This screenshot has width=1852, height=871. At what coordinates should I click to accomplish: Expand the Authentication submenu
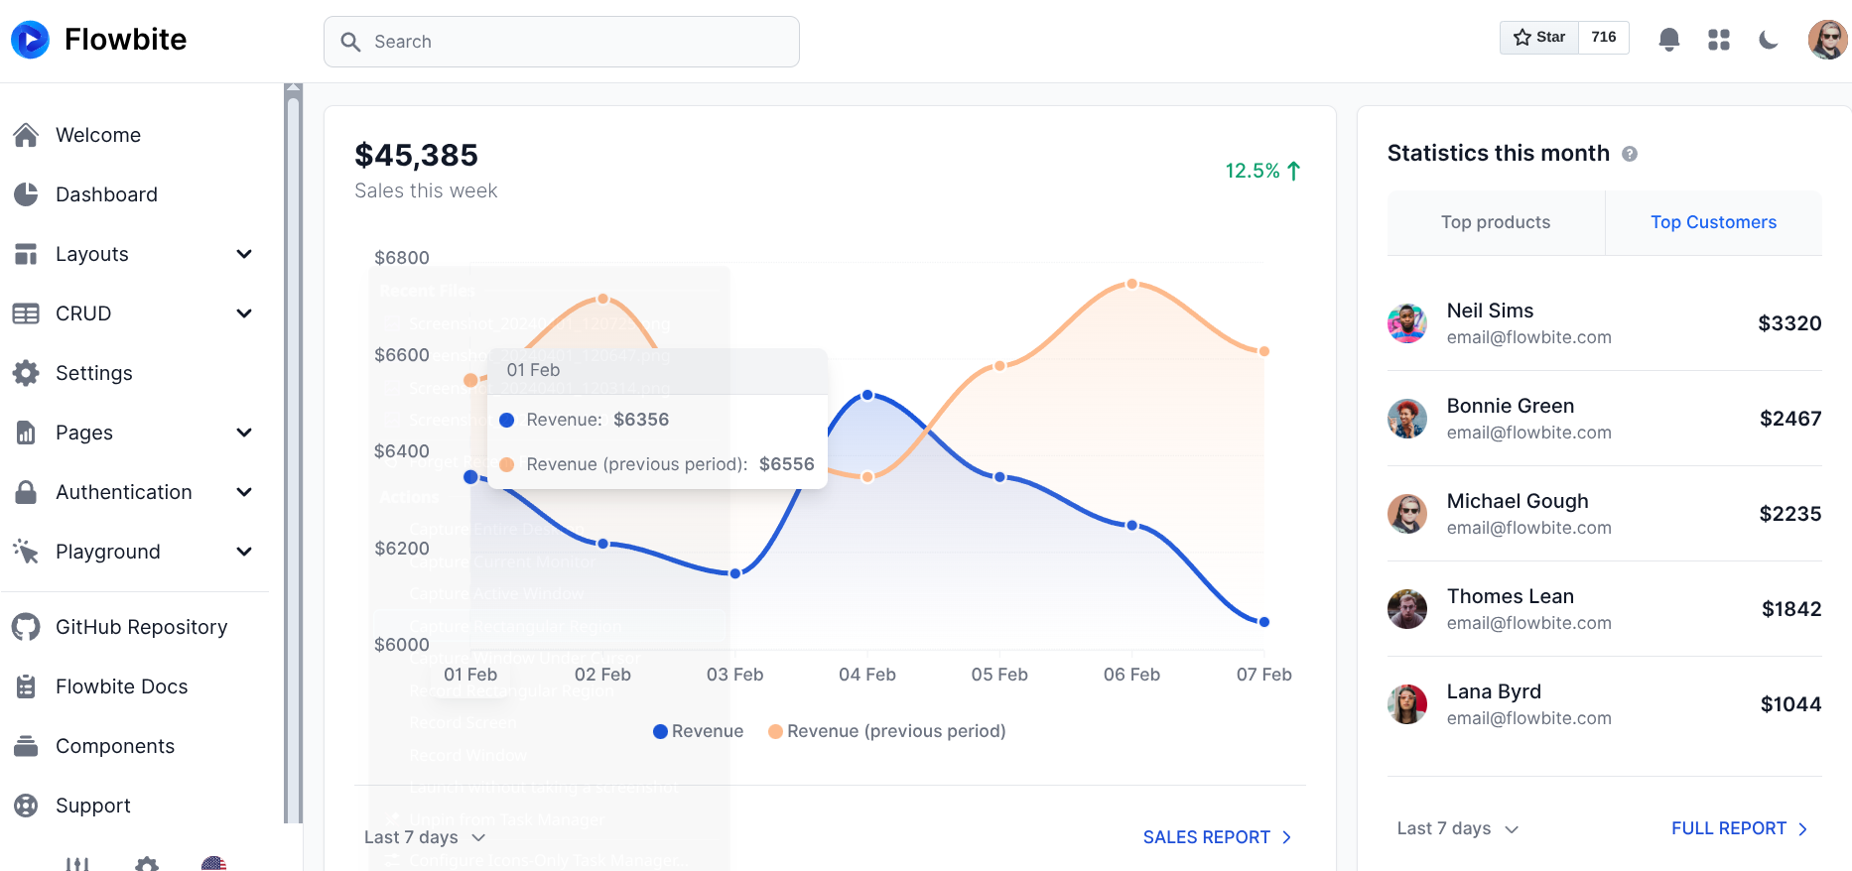click(x=135, y=492)
